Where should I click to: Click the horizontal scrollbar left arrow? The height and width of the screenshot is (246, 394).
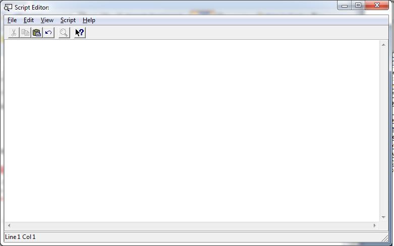9,225
